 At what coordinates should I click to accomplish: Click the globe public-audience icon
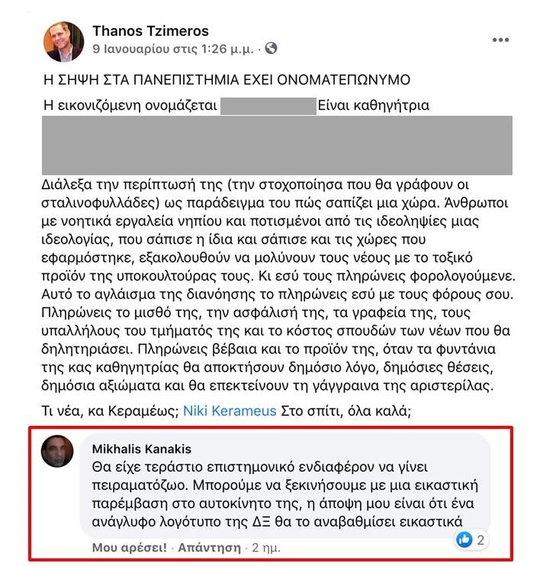click(271, 49)
